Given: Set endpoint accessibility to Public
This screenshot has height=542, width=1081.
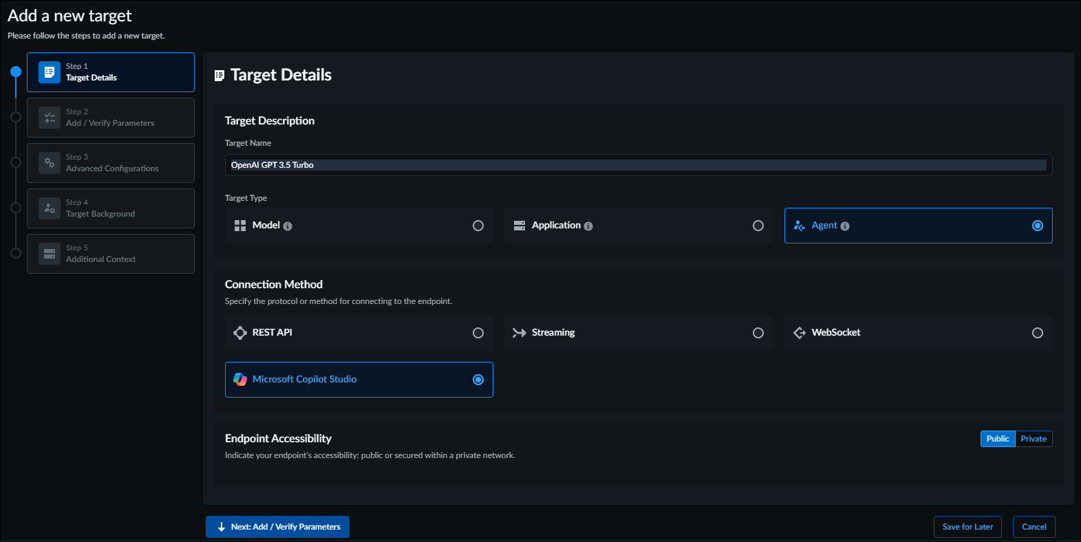Looking at the screenshot, I should (997, 439).
